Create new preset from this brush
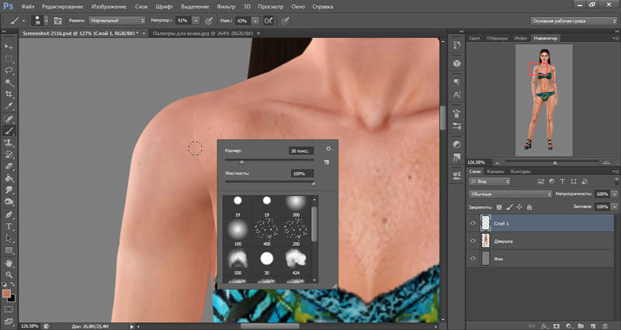 [x=326, y=162]
